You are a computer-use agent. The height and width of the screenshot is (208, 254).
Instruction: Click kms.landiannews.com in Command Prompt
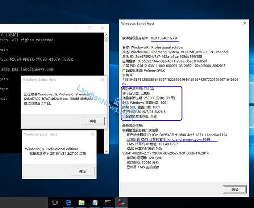(x=33, y=69)
